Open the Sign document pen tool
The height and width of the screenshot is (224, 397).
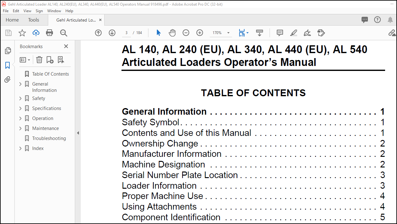[307, 33]
